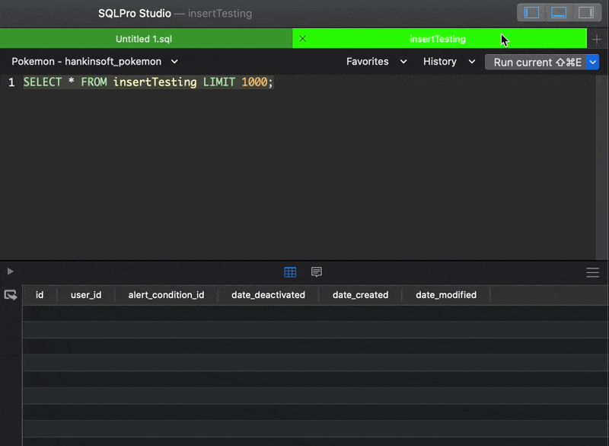The image size is (609, 446).
Task: Click the alert_condition_id column header
Action: (166, 295)
